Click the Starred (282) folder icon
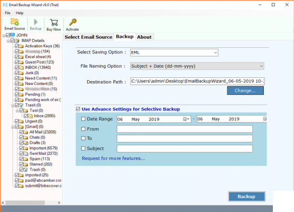 point(26,164)
